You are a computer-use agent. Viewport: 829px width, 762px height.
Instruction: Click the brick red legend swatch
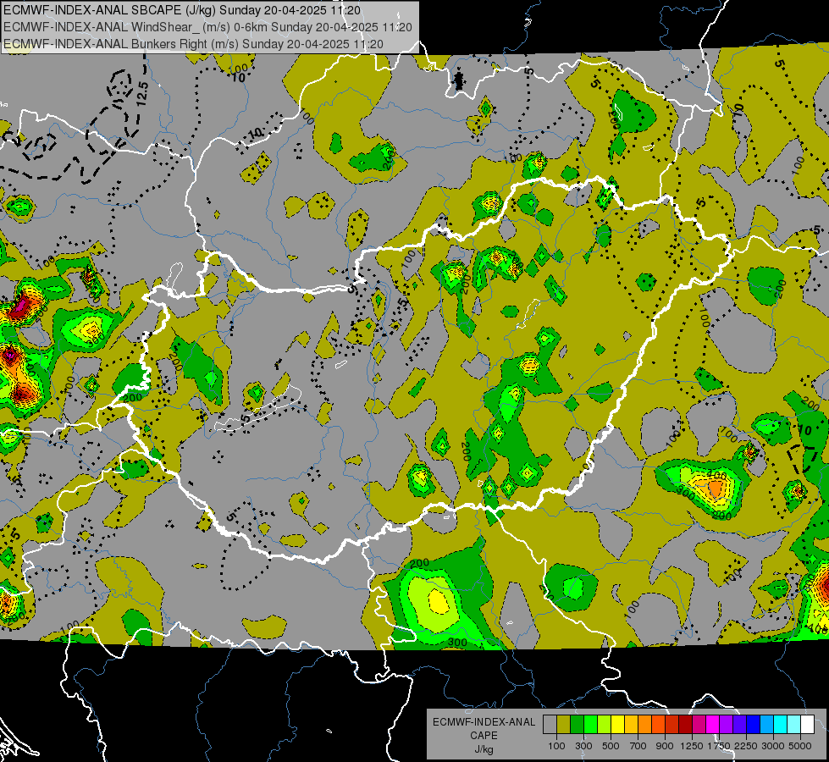pyautogui.click(x=672, y=724)
